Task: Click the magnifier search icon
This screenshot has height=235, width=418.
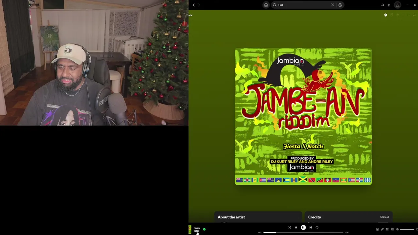Action: 275,5
